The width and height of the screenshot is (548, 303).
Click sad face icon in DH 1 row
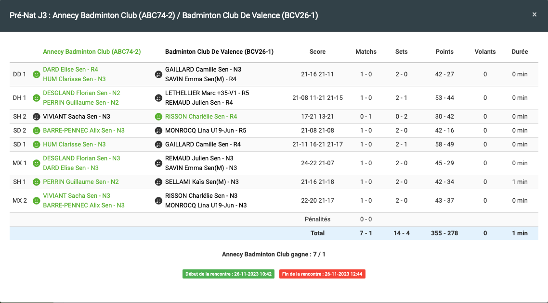tap(158, 98)
